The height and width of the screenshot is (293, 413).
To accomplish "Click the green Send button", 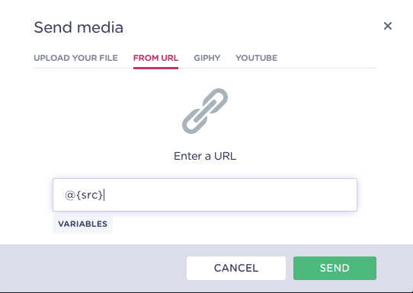I will click(335, 268).
